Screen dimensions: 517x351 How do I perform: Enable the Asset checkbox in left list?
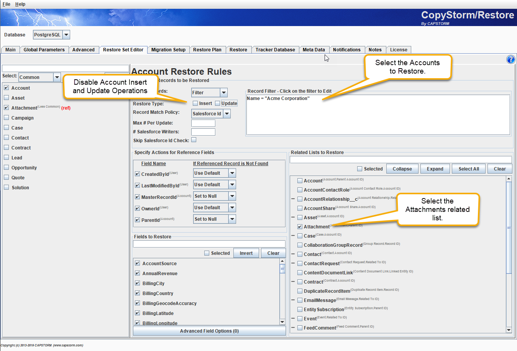pyautogui.click(x=7, y=98)
